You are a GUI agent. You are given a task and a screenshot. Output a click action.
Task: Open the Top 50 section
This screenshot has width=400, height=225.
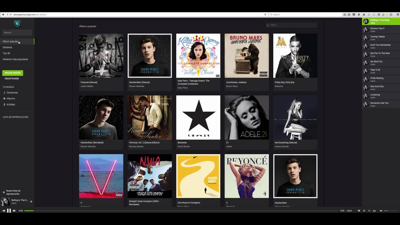point(6,53)
